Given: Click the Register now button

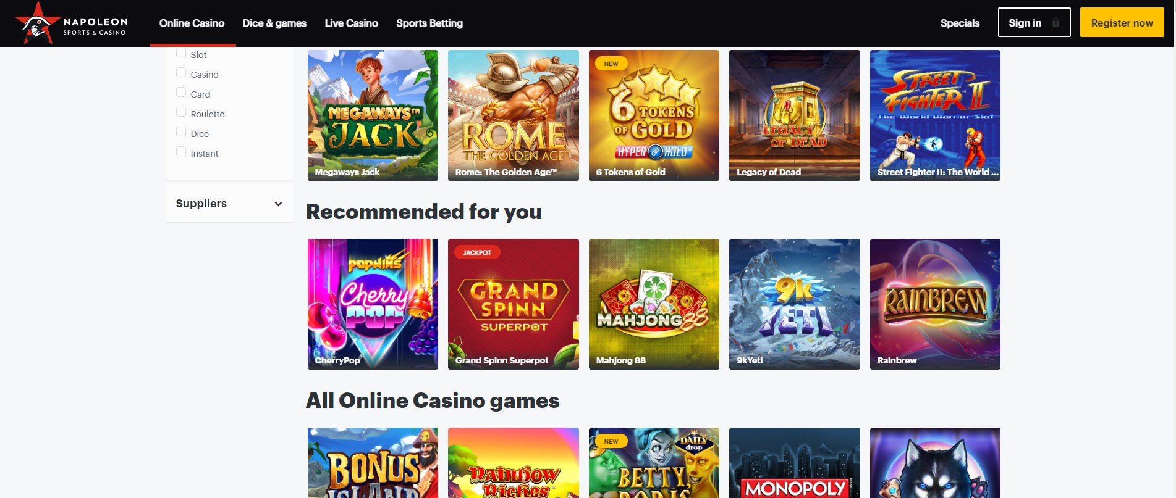Looking at the screenshot, I should pos(1122,23).
